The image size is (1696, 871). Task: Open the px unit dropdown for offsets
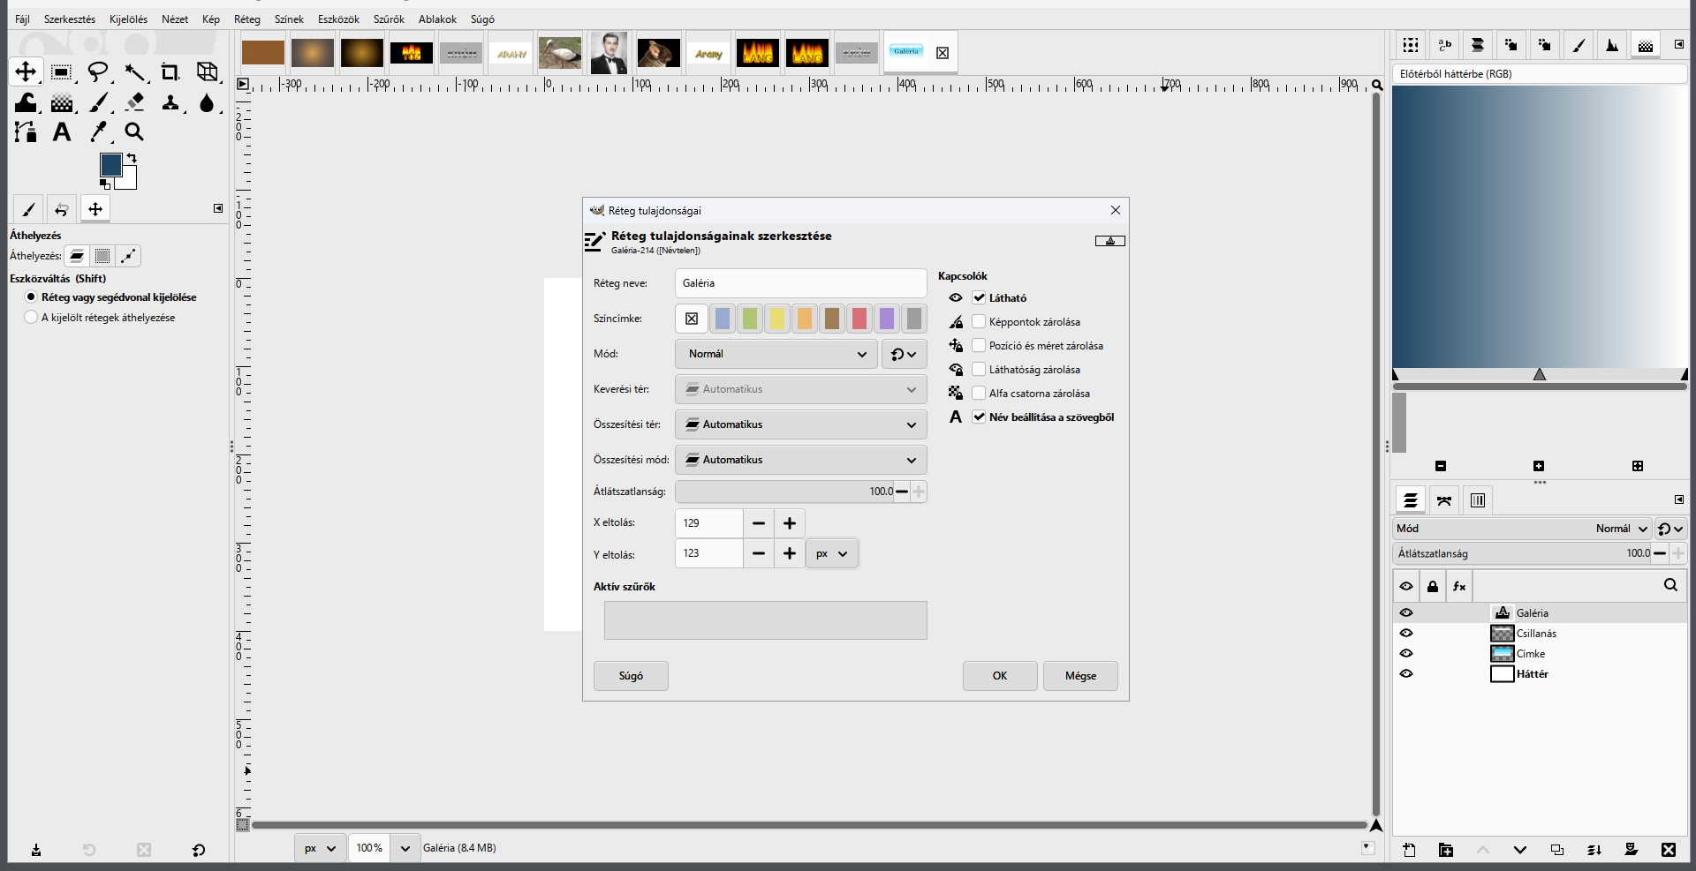click(x=831, y=554)
